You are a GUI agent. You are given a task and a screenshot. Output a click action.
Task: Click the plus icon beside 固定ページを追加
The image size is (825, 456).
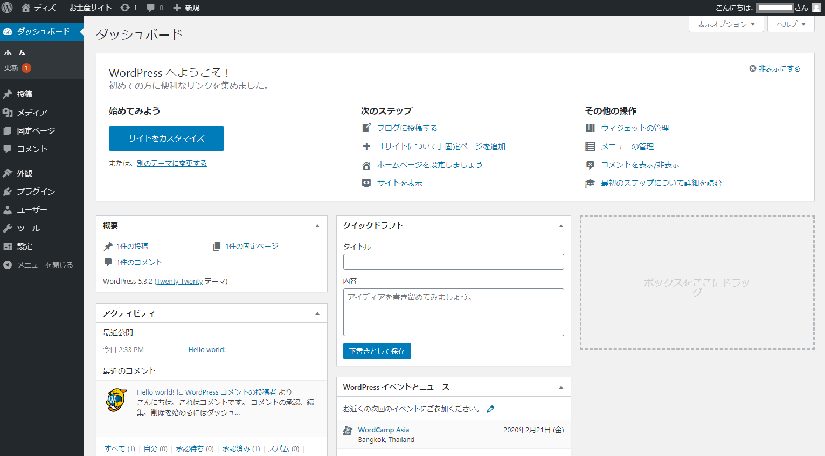tap(366, 146)
